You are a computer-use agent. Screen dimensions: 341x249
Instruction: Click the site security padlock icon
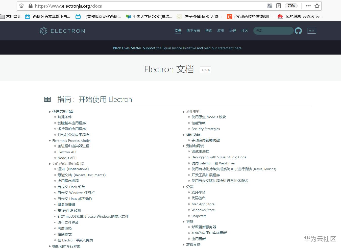30,6
